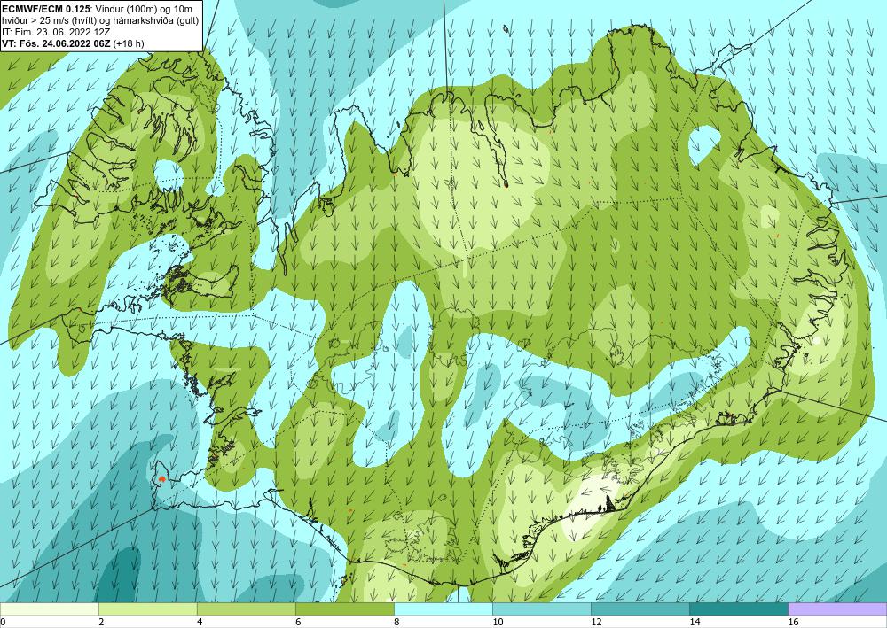Click the "VT: Fös. 24.06.2022 06Z" valid time
The height and width of the screenshot is (628, 887).
tap(57, 43)
